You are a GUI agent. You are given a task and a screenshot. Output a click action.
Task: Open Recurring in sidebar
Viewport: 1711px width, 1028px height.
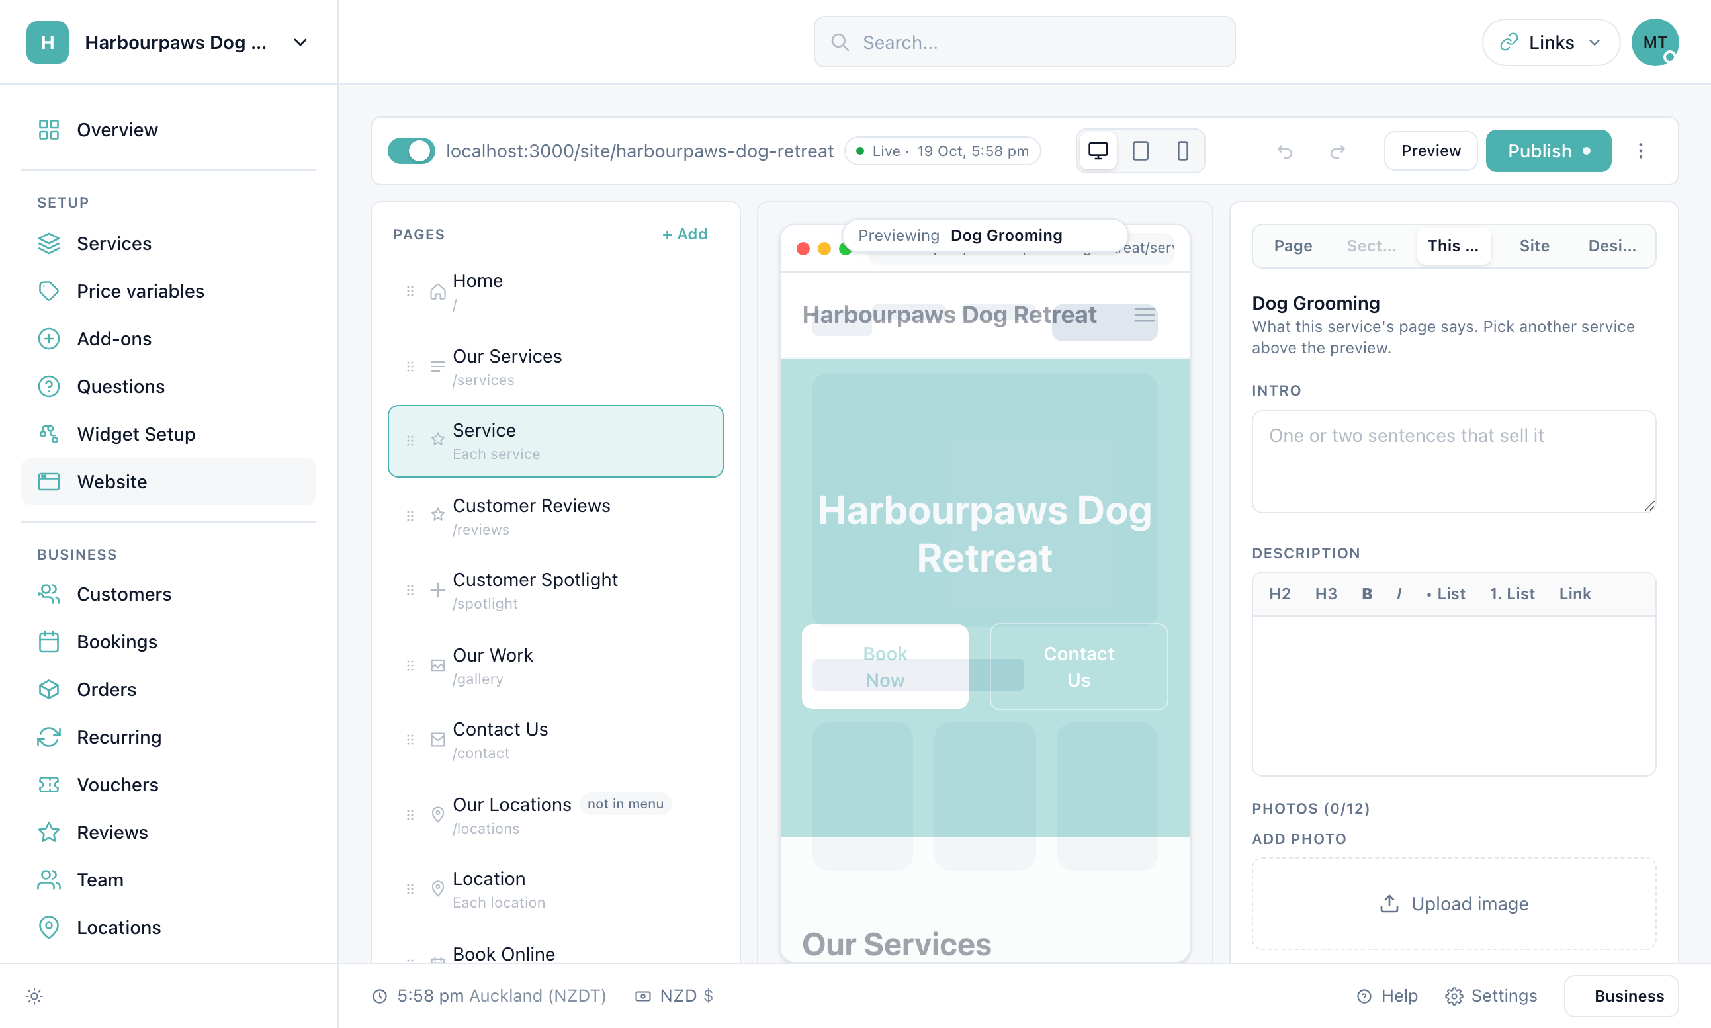(168, 737)
